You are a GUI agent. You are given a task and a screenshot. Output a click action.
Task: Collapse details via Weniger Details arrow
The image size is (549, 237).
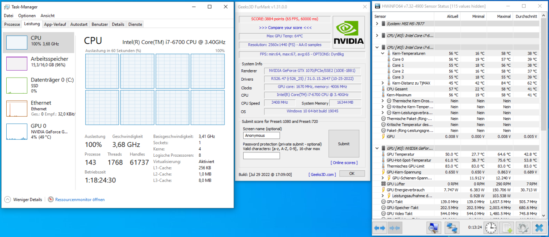point(8,200)
